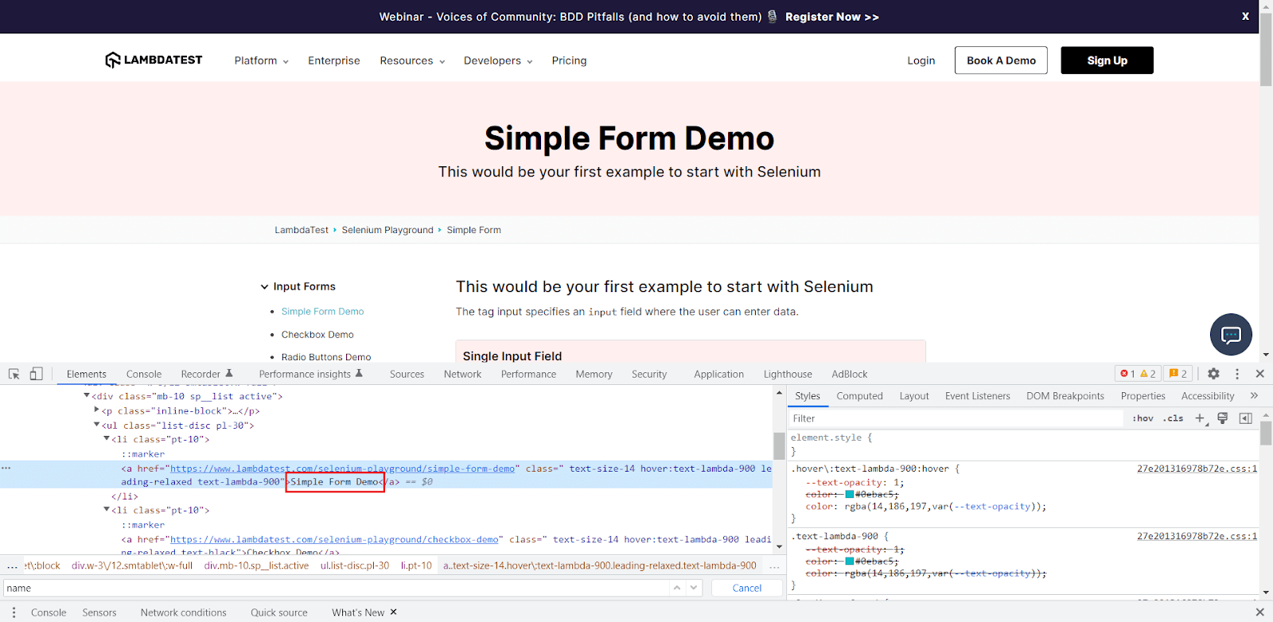Open the Recorder tab
This screenshot has height=622, width=1273.
coord(207,374)
